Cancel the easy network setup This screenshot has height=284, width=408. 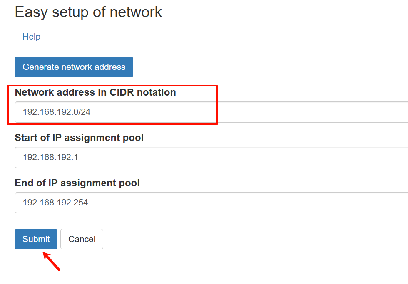point(82,239)
